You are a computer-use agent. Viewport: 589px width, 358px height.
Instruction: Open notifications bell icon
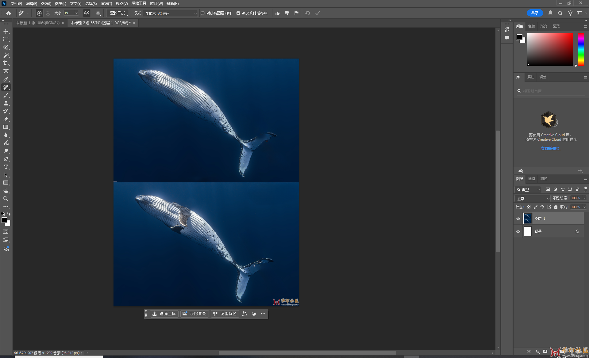(550, 13)
